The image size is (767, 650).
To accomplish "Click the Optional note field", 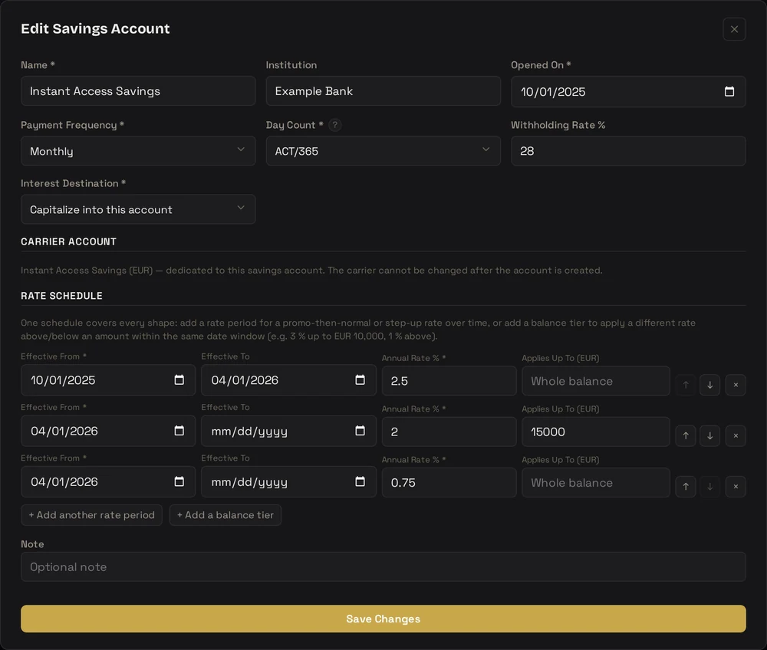I will coord(383,567).
